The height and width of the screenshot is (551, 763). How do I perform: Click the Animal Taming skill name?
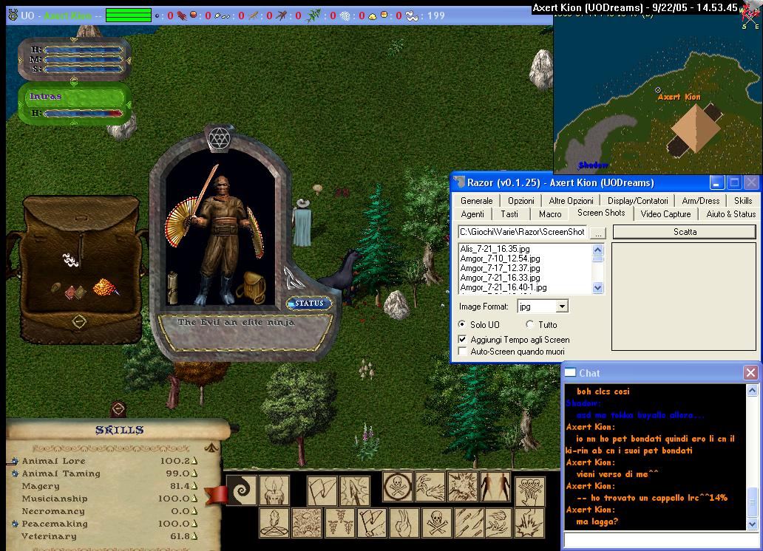(61, 473)
